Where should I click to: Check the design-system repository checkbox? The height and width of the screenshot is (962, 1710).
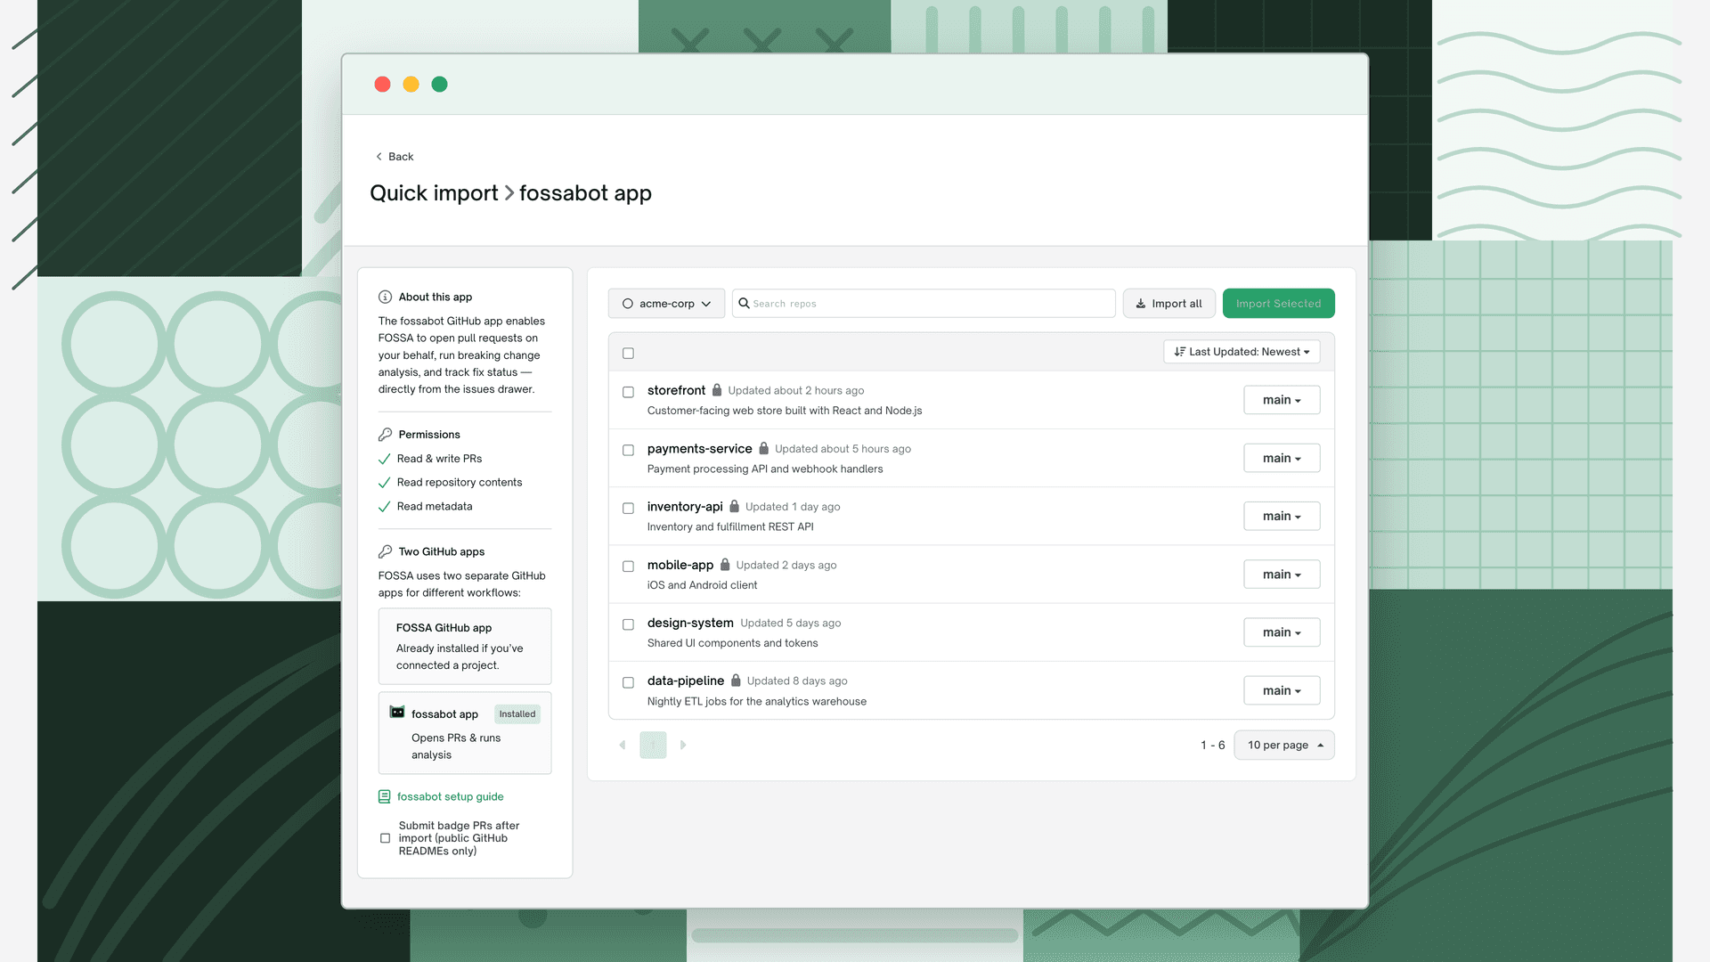pyautogui.click(x=628, y=624)
